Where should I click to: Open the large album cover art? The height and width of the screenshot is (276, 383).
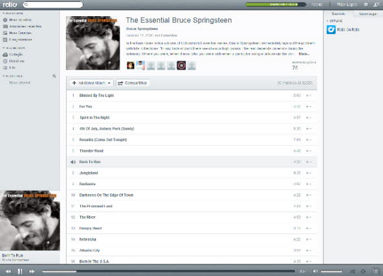93,43
